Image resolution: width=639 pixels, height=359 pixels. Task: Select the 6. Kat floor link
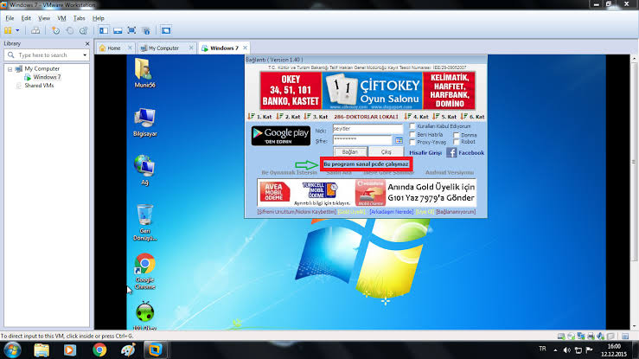[x=472, y=117]
